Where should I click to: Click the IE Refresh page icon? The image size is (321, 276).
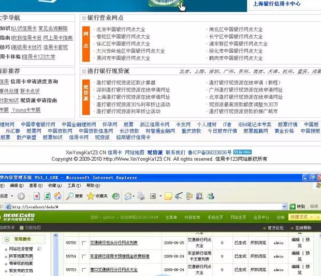(47, 196)
